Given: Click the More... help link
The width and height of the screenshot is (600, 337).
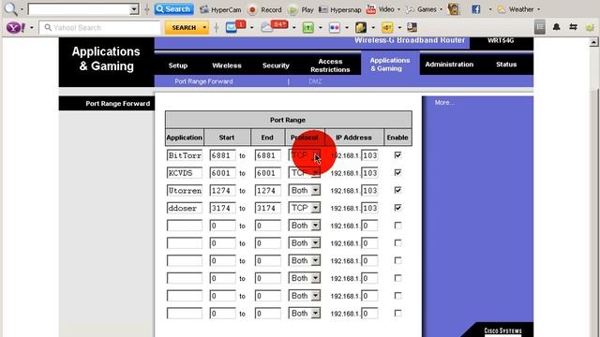Looking at the screenshot, I should tap(444, 102).
